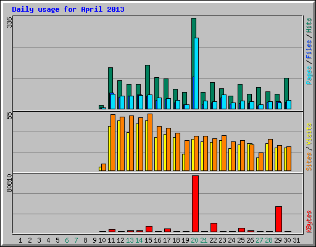The width and height of the screenshot is (316, 247).
Task: Click day label "16" on the x-axis
Action: coord(157,240)
